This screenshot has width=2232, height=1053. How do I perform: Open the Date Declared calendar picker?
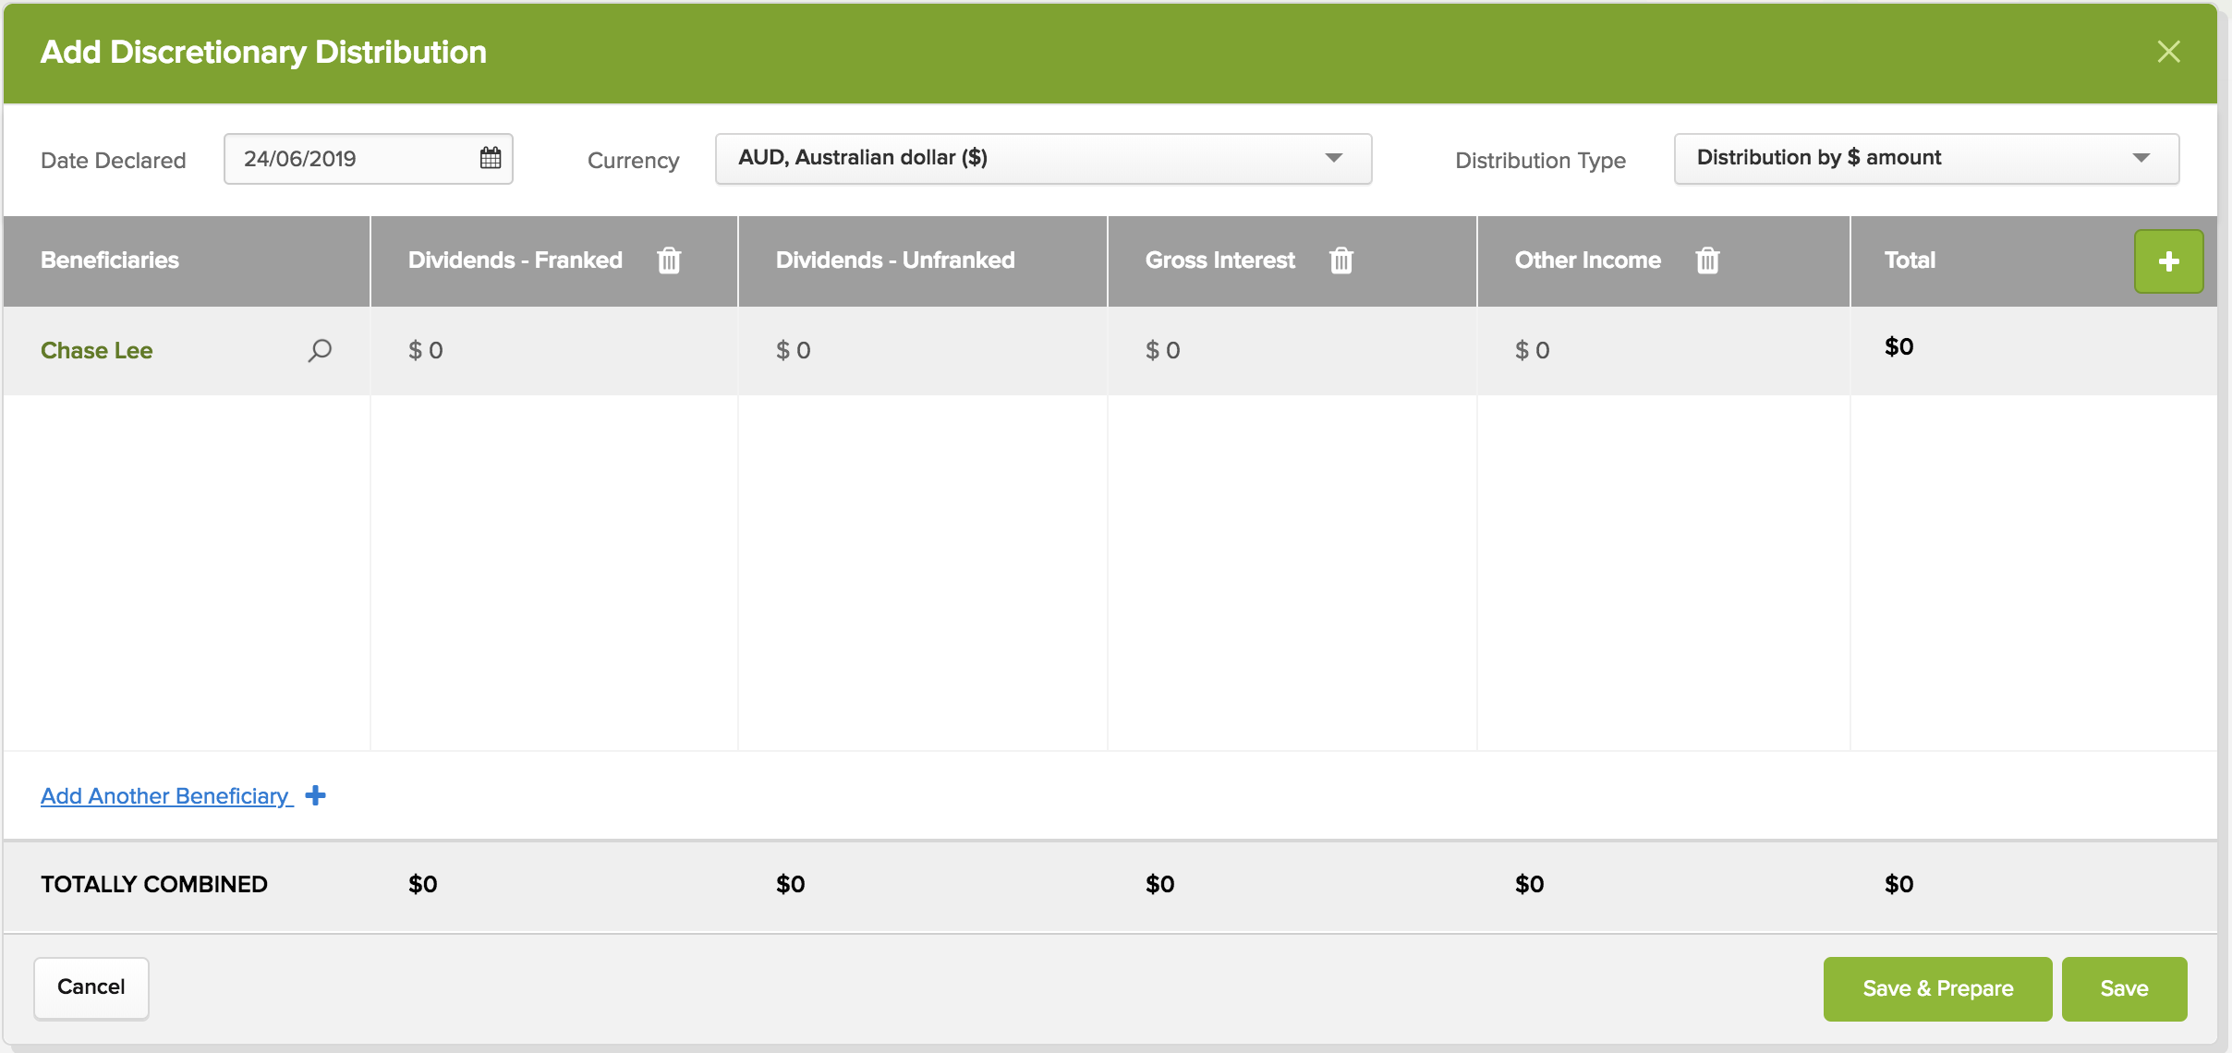coord(491,158)
